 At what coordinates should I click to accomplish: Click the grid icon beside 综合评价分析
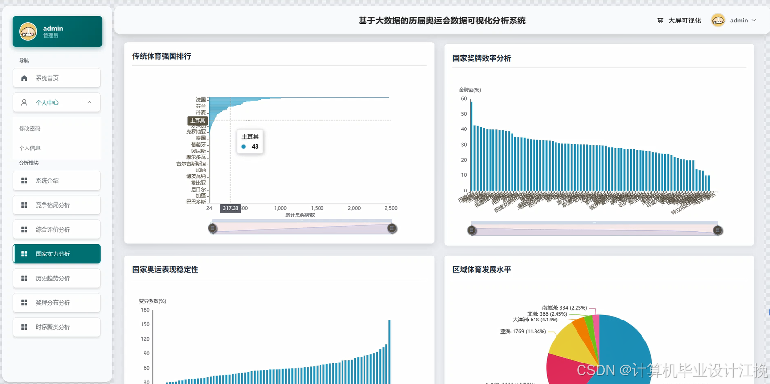(x=24, y=230)
